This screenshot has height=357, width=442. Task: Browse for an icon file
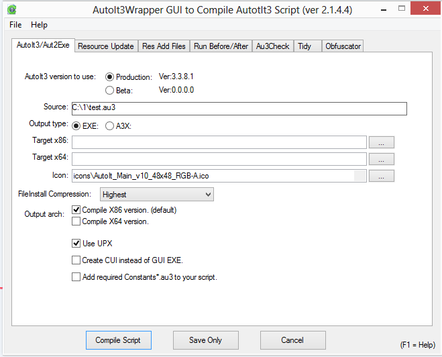point(381,176)
